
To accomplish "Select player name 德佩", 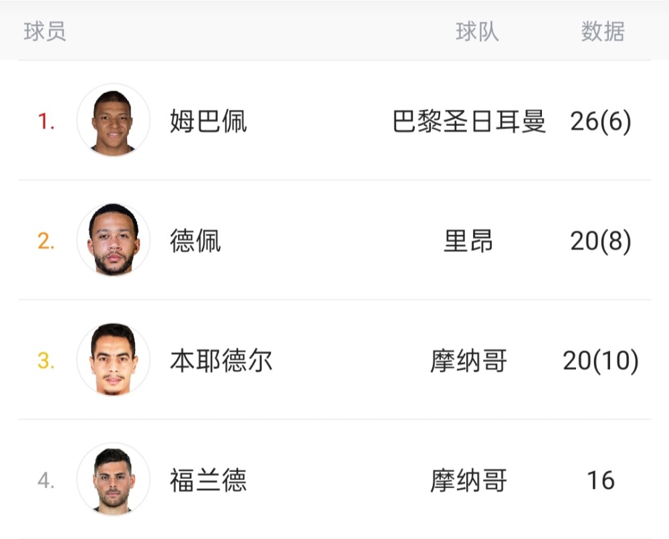I will [195, 240].
